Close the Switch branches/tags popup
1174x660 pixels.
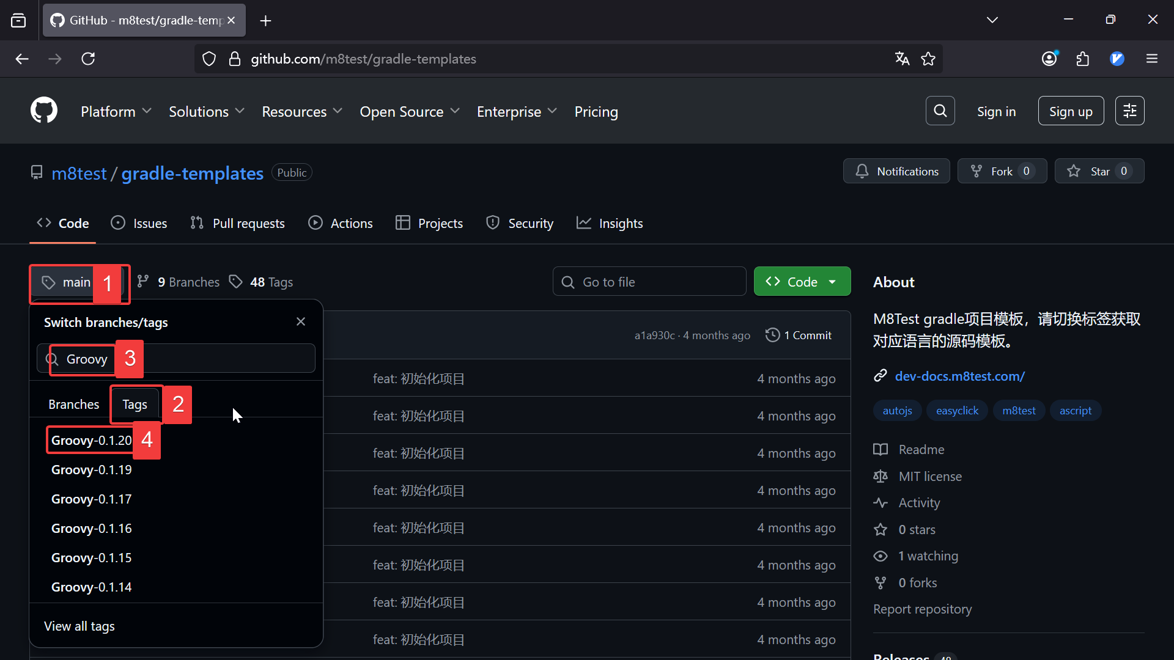(x=300, y=321)
